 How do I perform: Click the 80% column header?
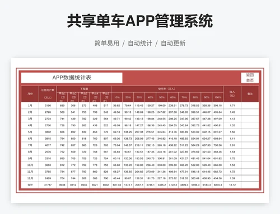195,97
